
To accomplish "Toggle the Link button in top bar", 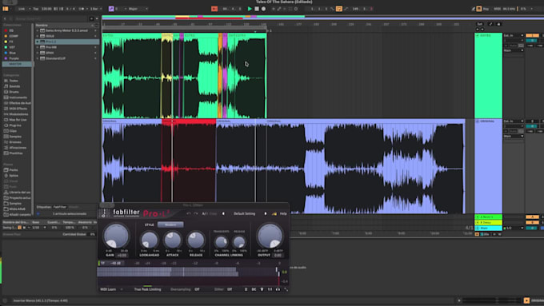I will pos(22,9).
